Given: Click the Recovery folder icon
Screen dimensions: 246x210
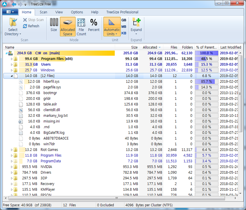Looking at the screenshot, I should (15, 184).
